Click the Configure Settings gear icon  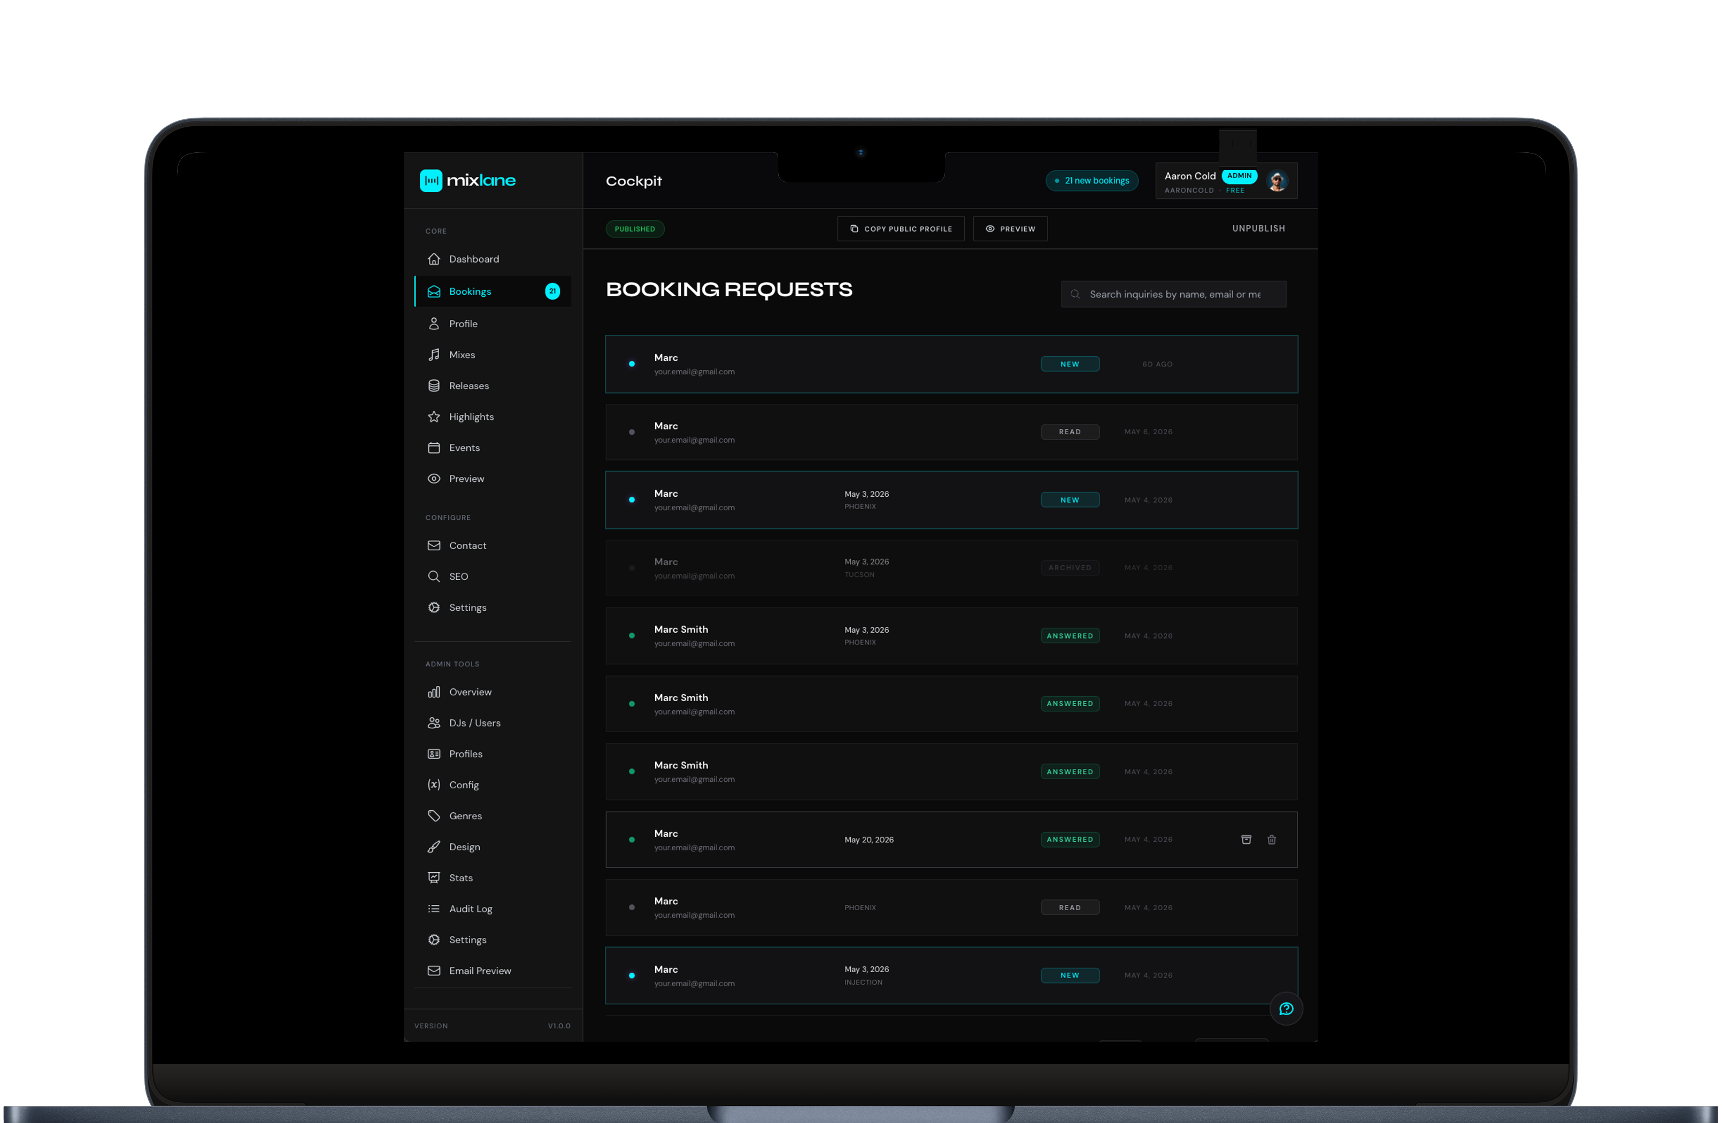pyautogui.click(x=434, y=608)
